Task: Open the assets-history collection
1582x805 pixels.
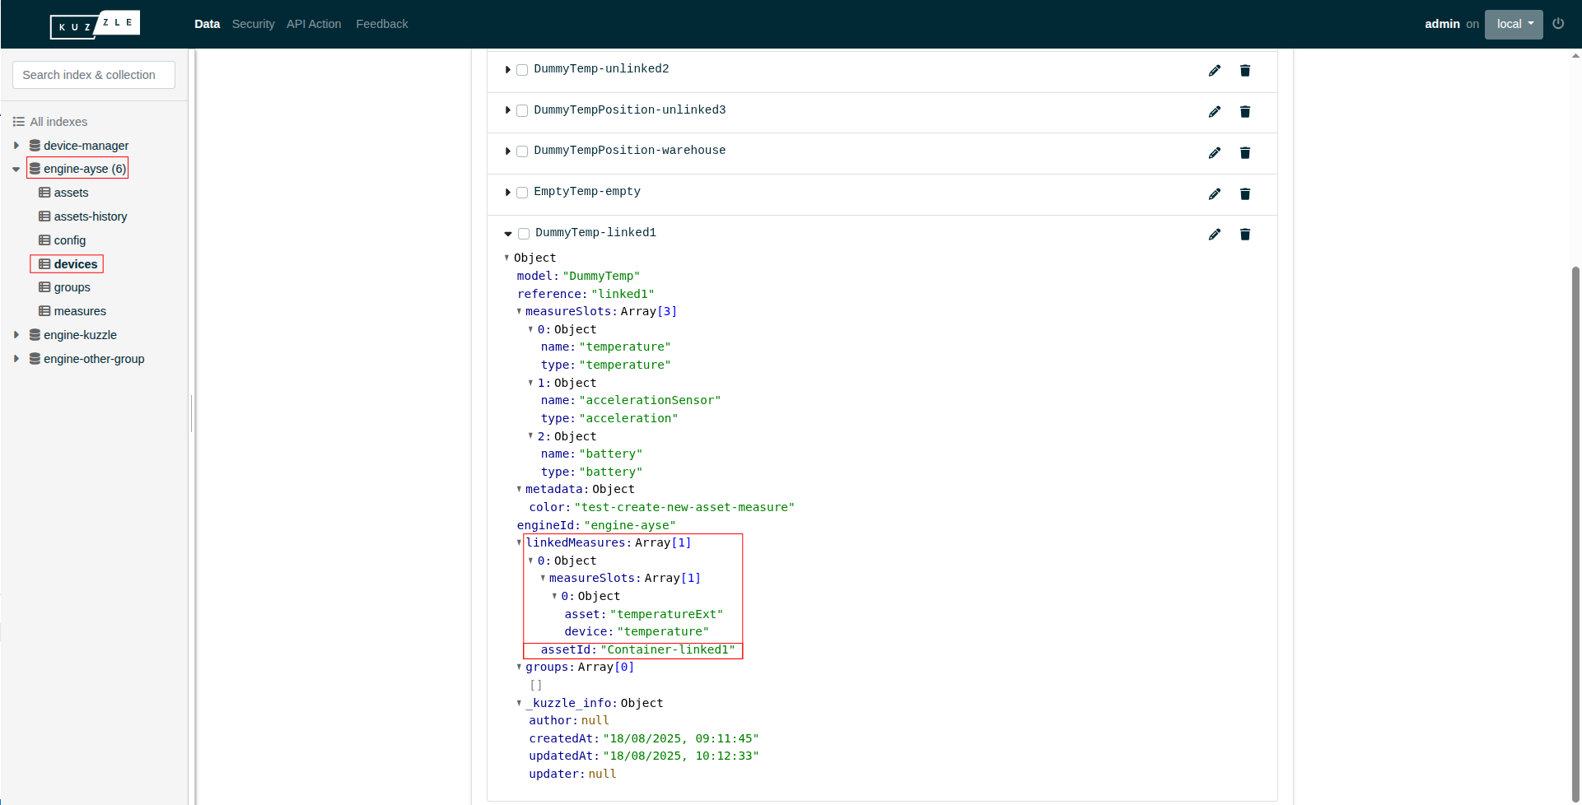Action: [90, 216]
